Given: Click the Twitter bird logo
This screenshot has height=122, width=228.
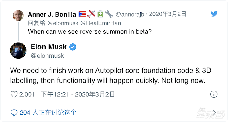Looking at the screenshot, I should pos(214,14).
